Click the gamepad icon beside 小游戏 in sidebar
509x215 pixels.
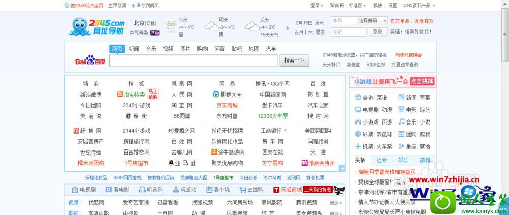(358, 122)
